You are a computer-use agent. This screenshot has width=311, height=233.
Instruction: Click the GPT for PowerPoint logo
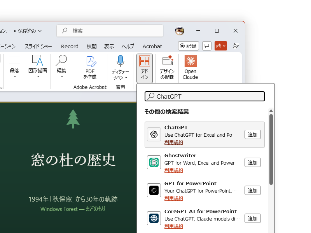point(154,190)
